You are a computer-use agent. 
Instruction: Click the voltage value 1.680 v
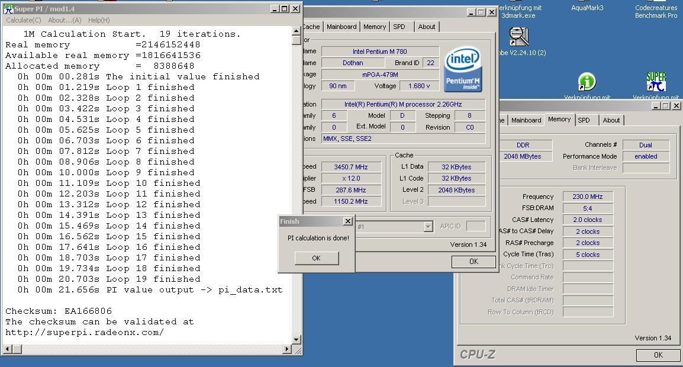pos(419,86)
